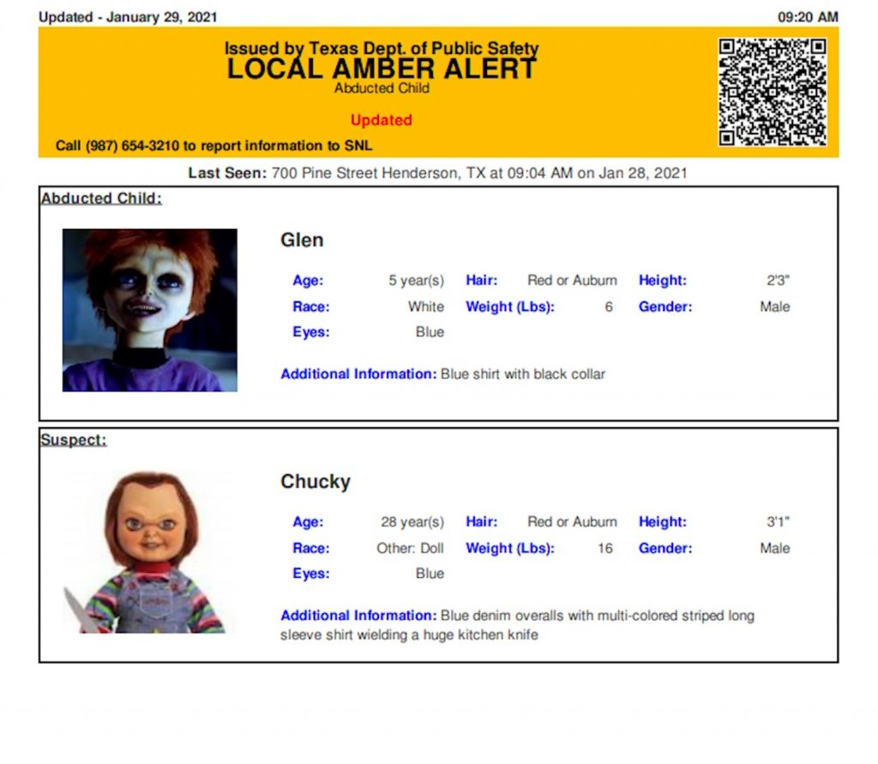Click Glen's Weight (Lbs) label

tap(510, 307)
